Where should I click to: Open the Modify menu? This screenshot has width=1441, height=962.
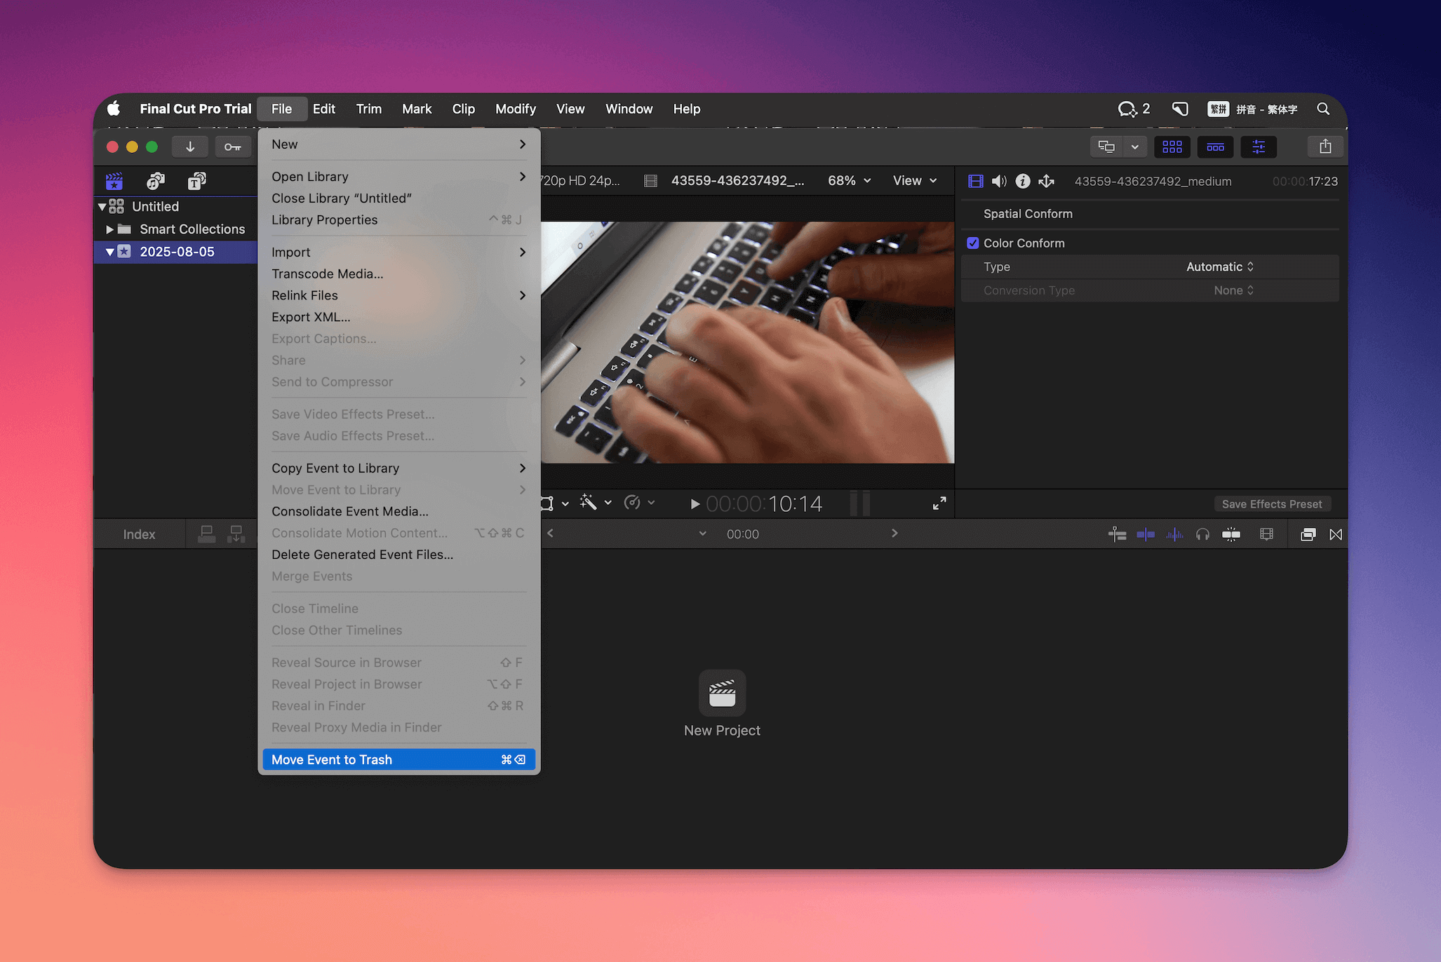tap(516, 109)
